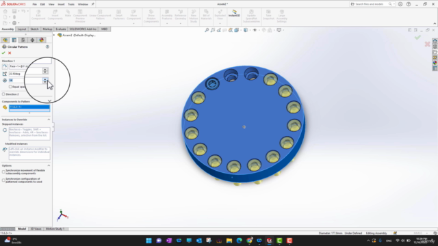Click the Skipped instances selection box

pos(29,134)
